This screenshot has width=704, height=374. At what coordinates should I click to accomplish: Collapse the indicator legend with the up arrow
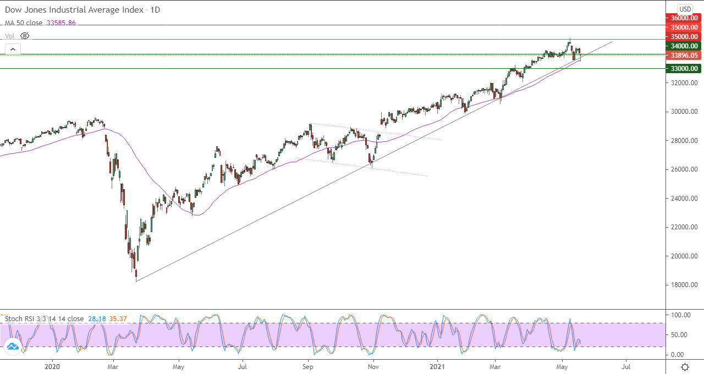click(x=12, y=50)
